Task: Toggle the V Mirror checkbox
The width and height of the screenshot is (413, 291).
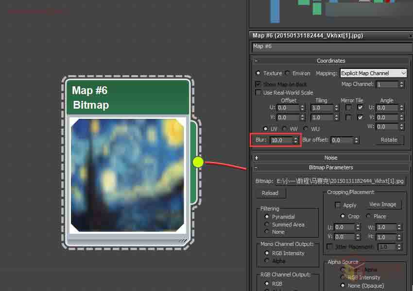Action: pyautogui.click(x=348, y=117)
